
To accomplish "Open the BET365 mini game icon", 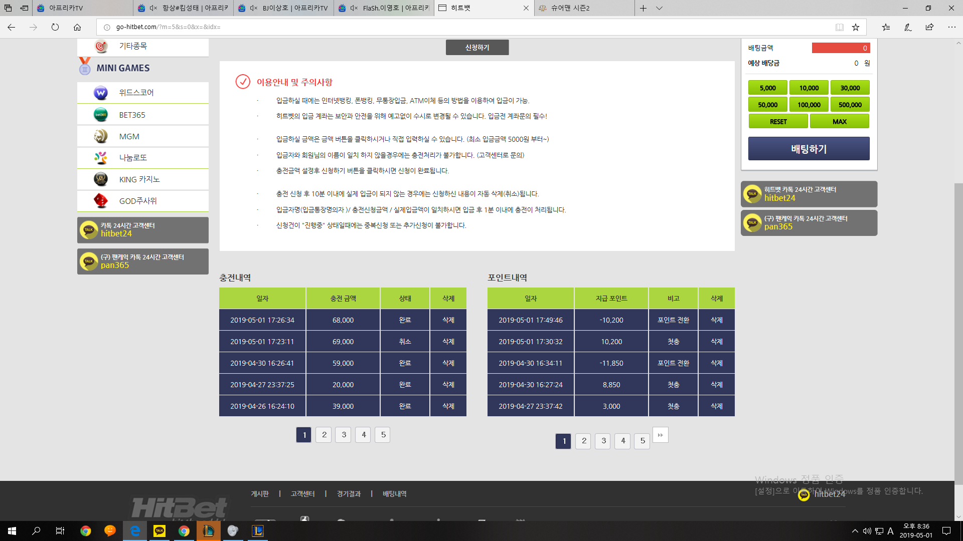I will click(x=101, y=115).
